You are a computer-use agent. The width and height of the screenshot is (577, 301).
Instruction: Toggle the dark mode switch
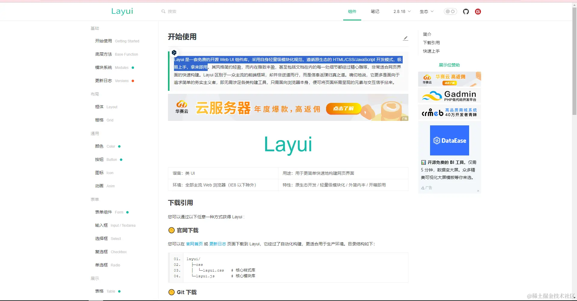pyautogui.click(x=450, y=11)
